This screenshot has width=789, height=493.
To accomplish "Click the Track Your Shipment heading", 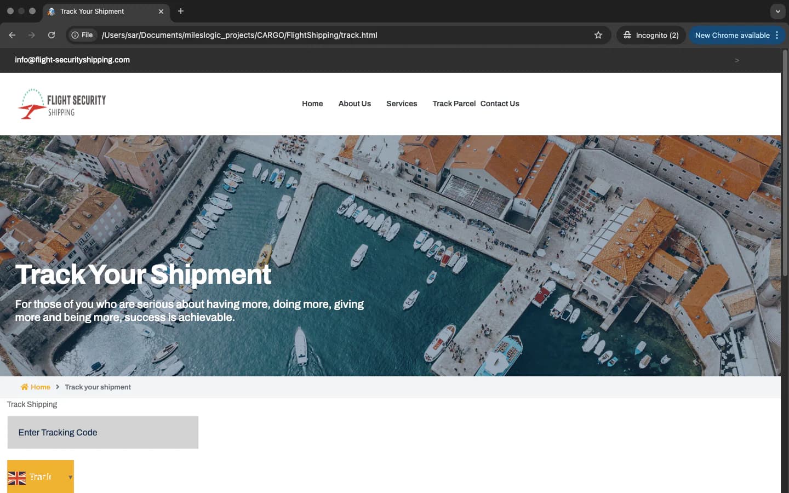I will point(143,274).
